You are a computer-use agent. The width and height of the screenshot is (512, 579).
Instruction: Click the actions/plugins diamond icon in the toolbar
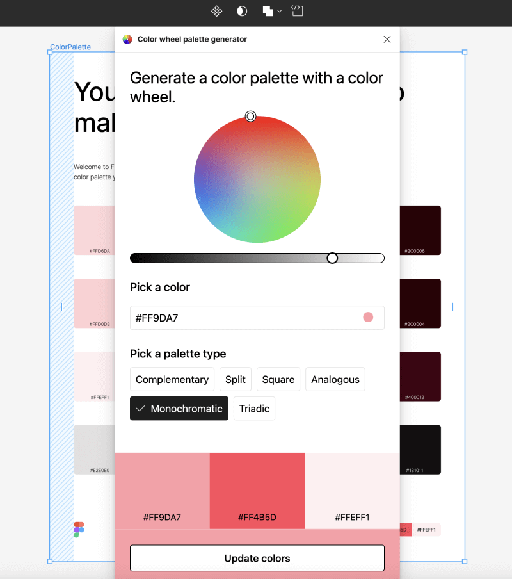(x=216, y=11)
